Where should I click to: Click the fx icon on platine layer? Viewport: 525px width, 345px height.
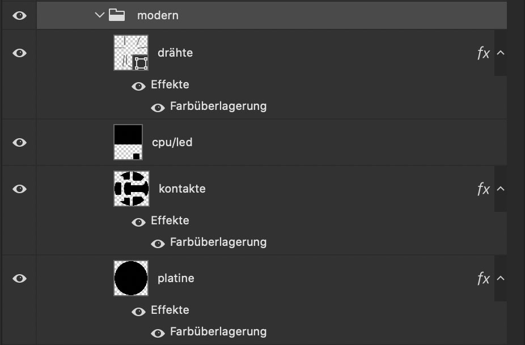coord(484,278)
